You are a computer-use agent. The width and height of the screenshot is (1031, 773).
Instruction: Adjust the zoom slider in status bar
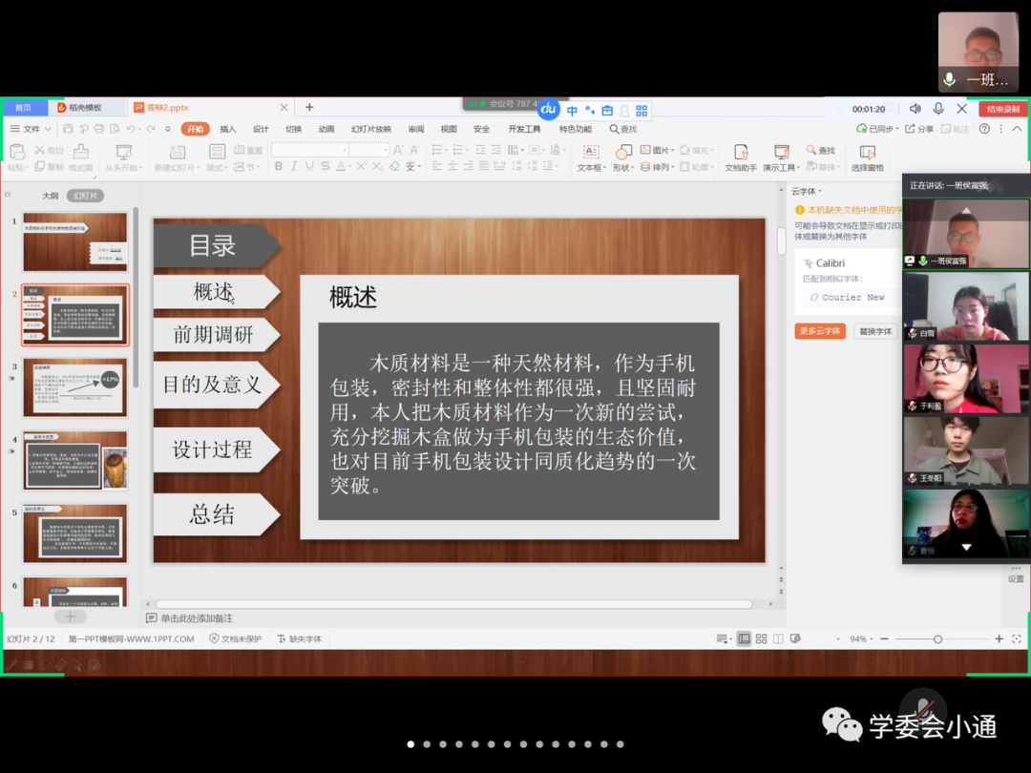coord(937,639)
